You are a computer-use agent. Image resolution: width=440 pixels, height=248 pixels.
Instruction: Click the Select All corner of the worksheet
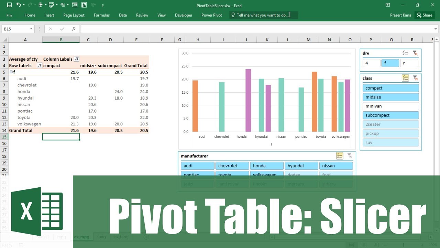[4, 40]
